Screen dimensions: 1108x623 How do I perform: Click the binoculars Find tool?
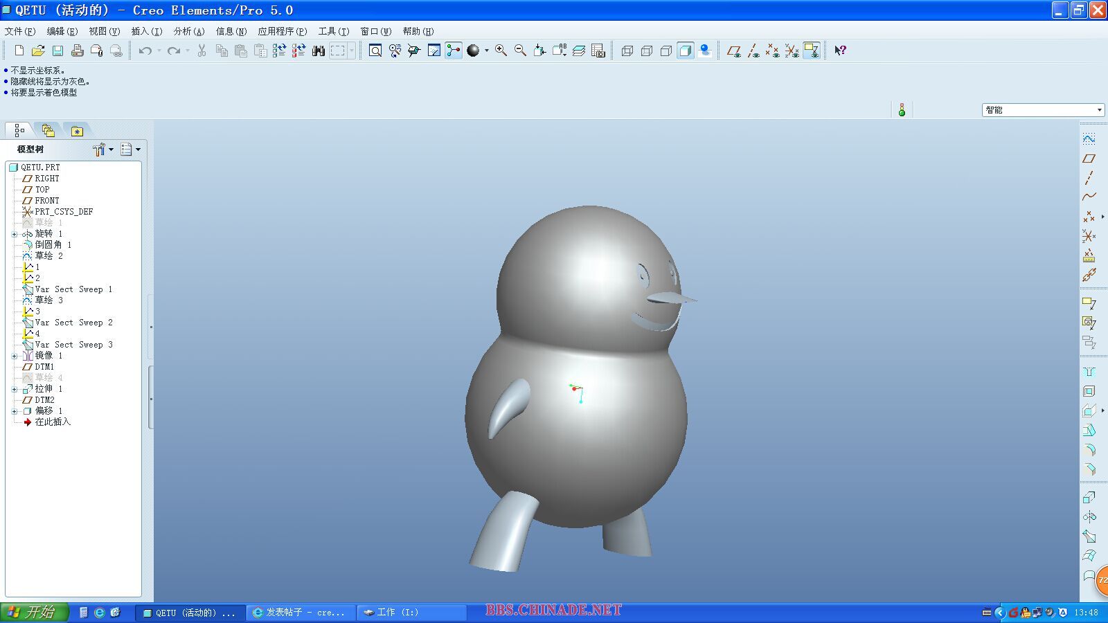point(319,51)
